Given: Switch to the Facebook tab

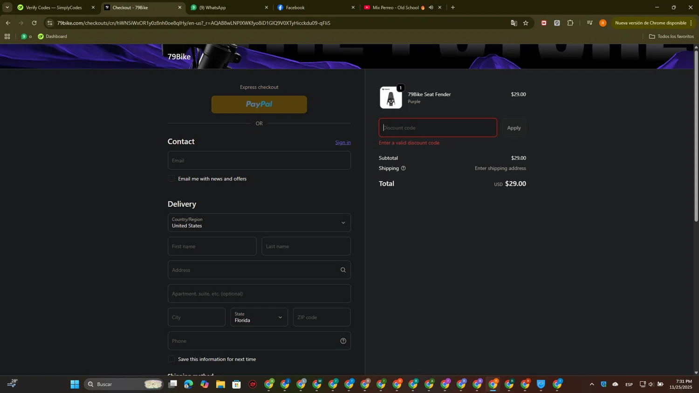Looking at the screenshot, I should point(316,7).
